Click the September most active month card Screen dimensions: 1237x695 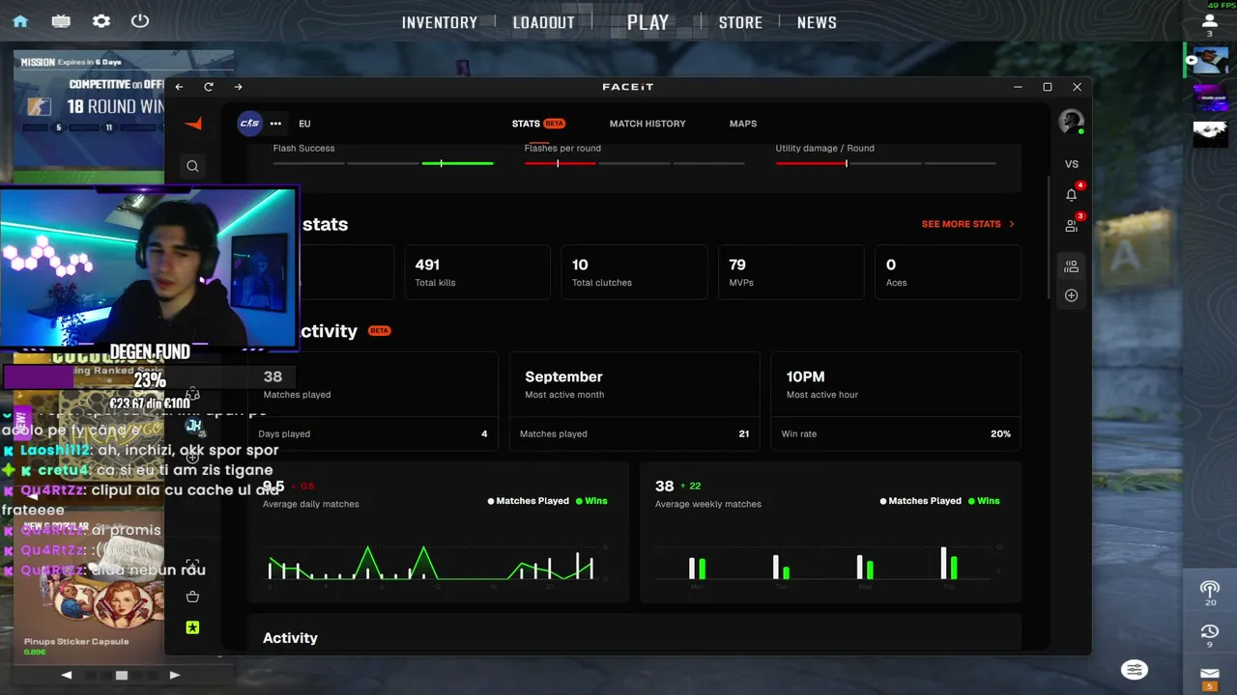(634, 401)
